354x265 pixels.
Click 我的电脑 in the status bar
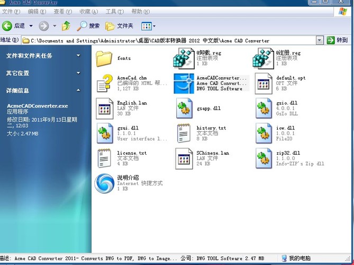[x=296, y=258]
